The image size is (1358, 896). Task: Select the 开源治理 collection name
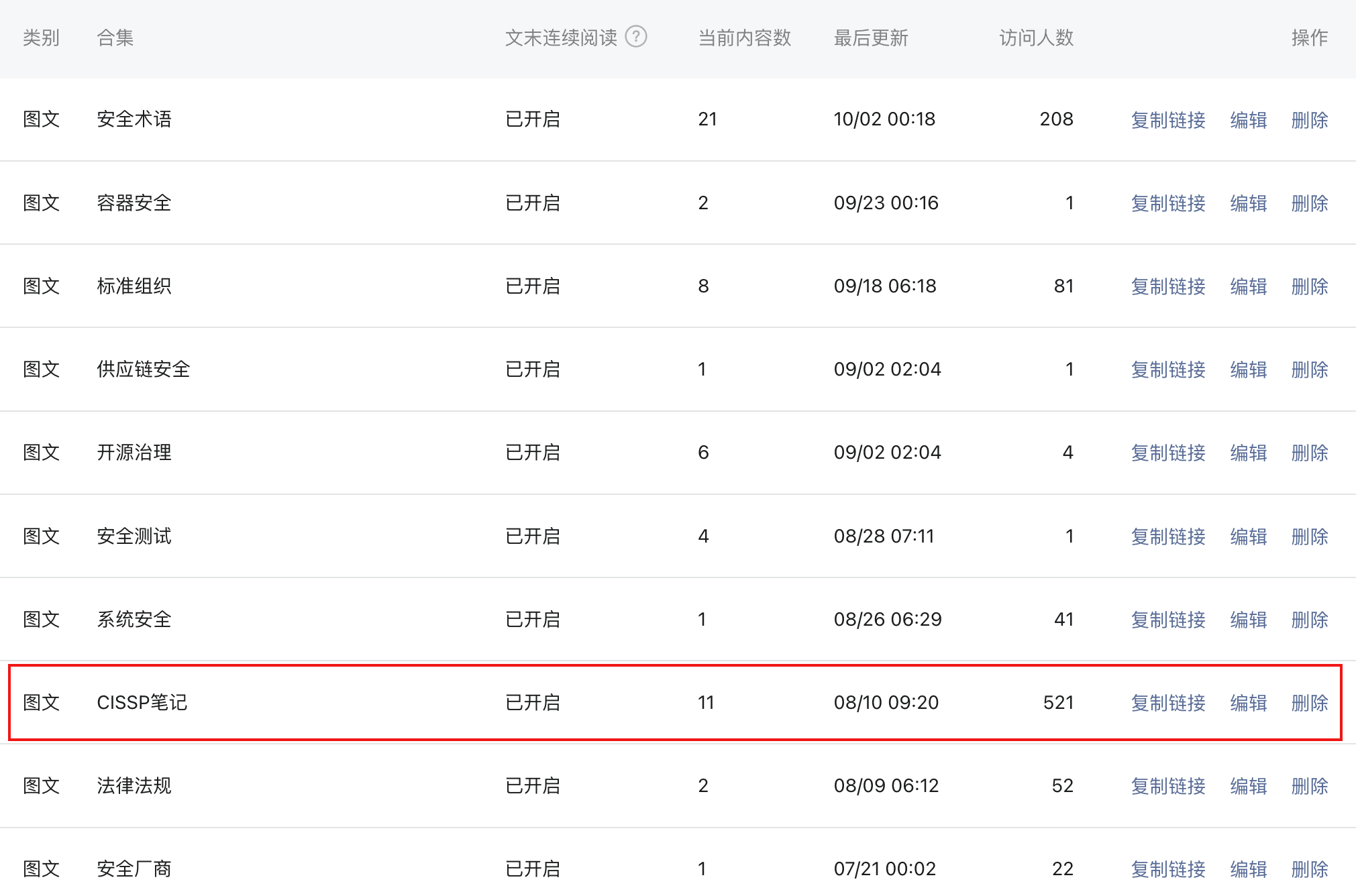coord(134,452)
